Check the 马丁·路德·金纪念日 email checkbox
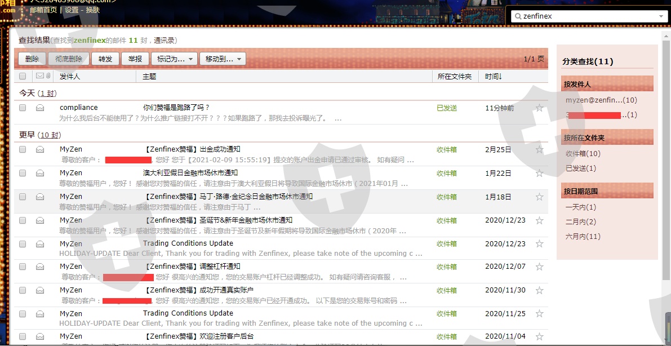The height and width of the screenshot is (346, 671). coord(23,197)
